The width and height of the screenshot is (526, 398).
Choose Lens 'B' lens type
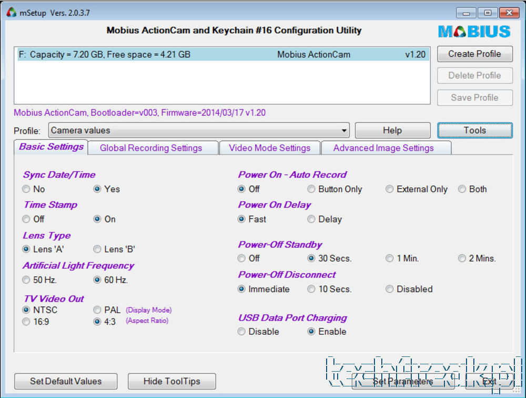click(97, 249)
